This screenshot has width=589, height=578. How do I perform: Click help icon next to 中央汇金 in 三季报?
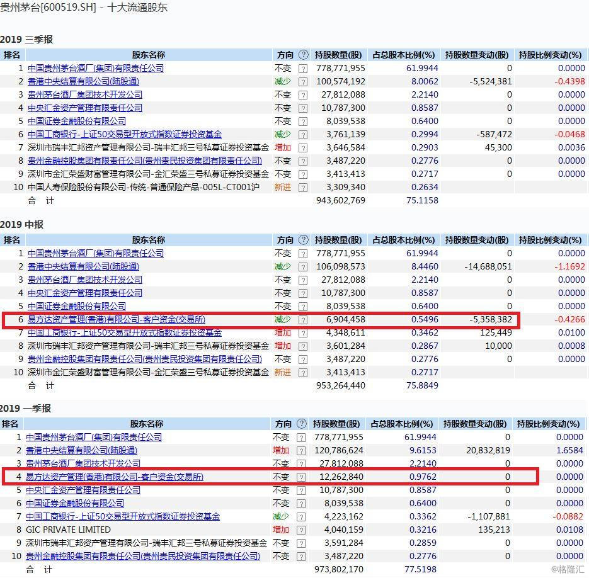pyautogui.click(x=303, y=108)
